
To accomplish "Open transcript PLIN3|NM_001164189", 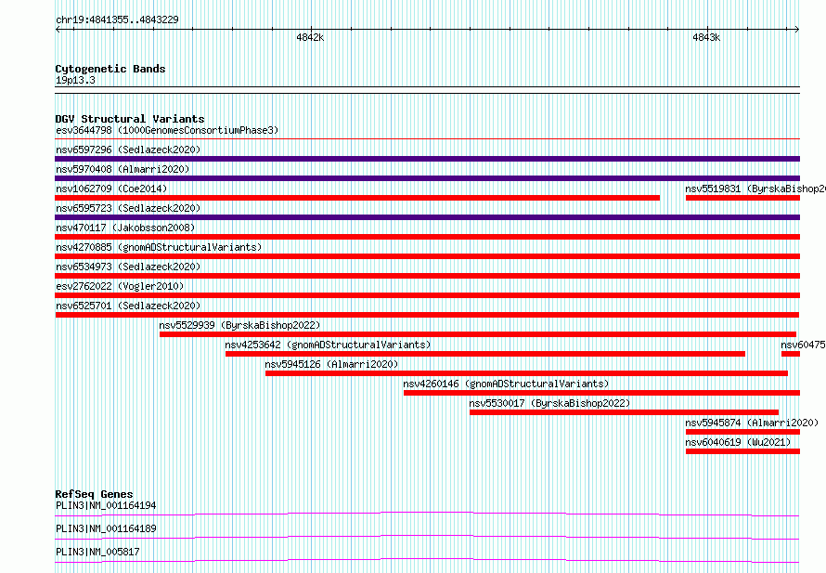I will coord(106,528).
